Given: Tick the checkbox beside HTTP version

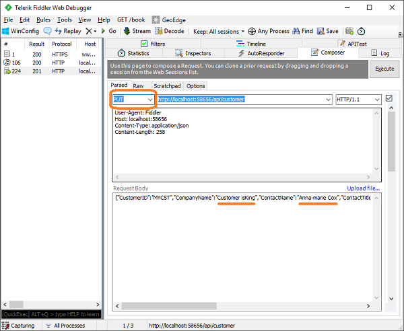Looking at the screenshot, I should [389, 98].
